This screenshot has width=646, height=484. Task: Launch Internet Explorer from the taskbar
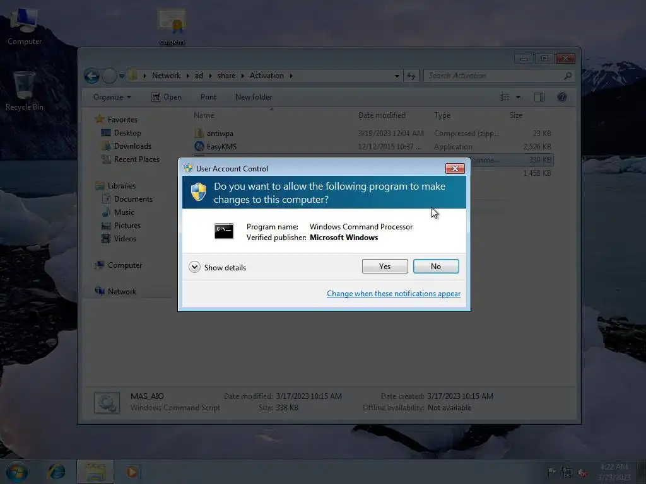[x=56, y=471]
